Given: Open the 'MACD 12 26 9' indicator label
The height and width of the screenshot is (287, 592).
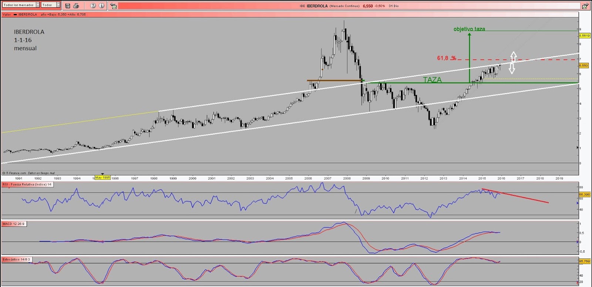Looking at the screenshot, I should tap(14, 224).
